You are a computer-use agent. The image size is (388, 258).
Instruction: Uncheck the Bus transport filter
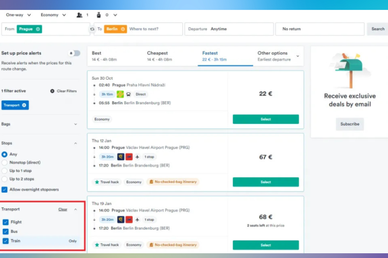pyautogui.click(x=5, y=230)
